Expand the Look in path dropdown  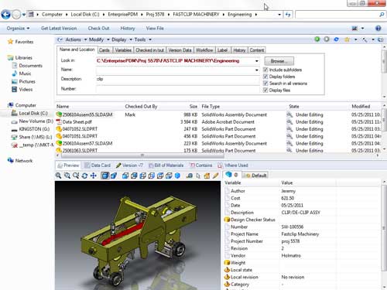257,61
